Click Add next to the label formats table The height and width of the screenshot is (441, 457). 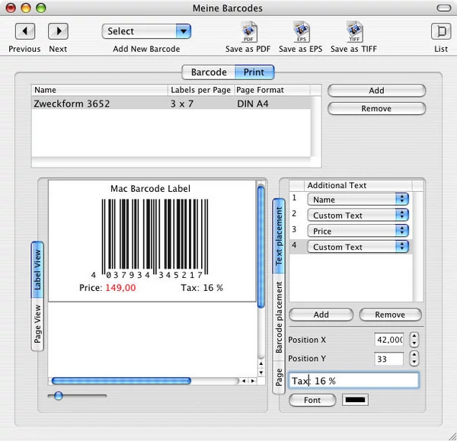click(376, 91)
